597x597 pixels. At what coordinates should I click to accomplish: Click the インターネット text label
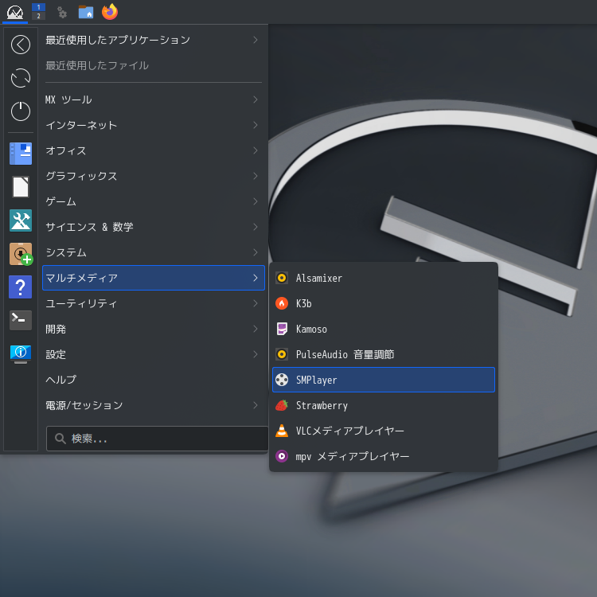(81, 125)
